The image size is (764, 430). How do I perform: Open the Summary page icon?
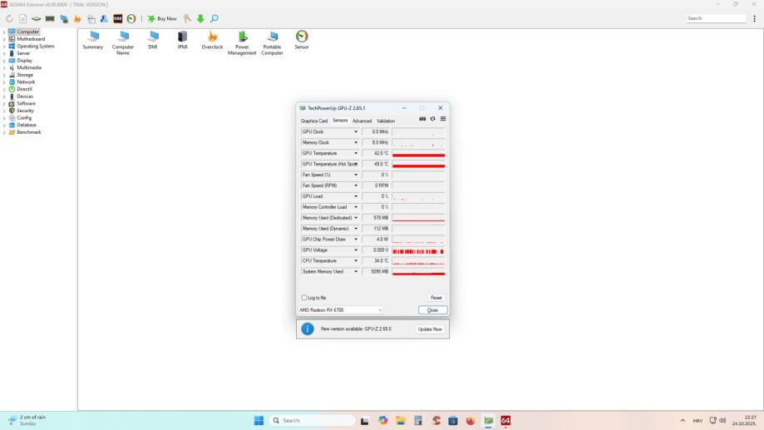tap(93, 40)
